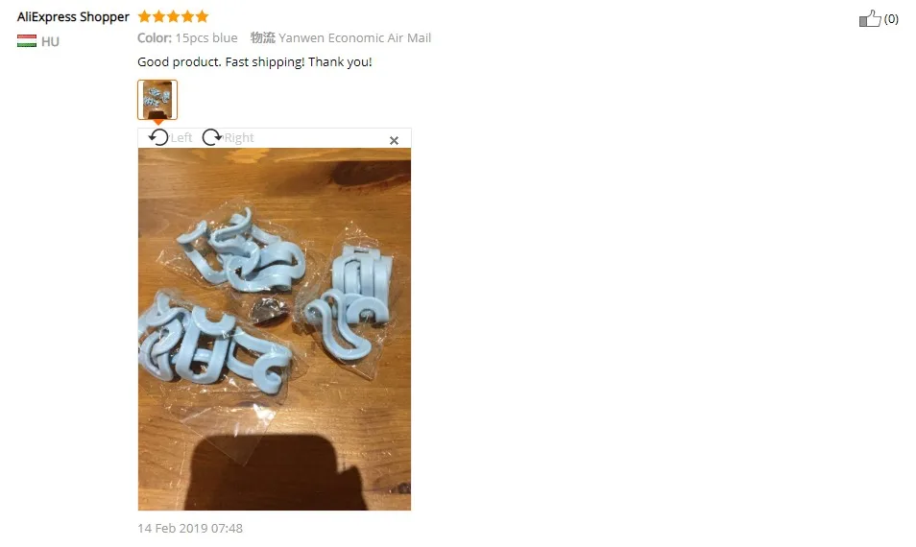Rotate the photo left using the counterclockwise arrow
Screen dimensions: 916x547
click(x=158, y=137)
